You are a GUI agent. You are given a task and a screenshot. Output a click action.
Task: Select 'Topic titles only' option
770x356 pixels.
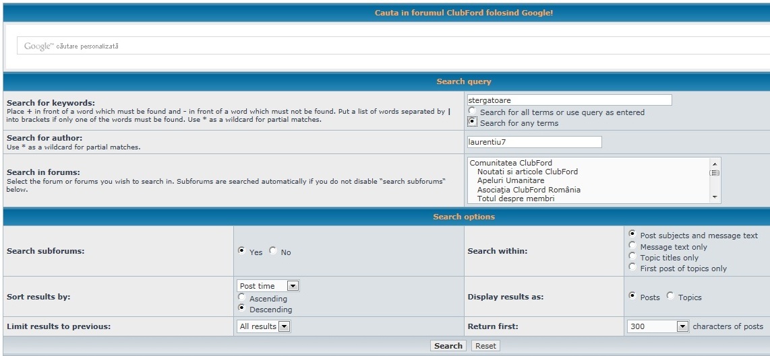tap(632, 256)
